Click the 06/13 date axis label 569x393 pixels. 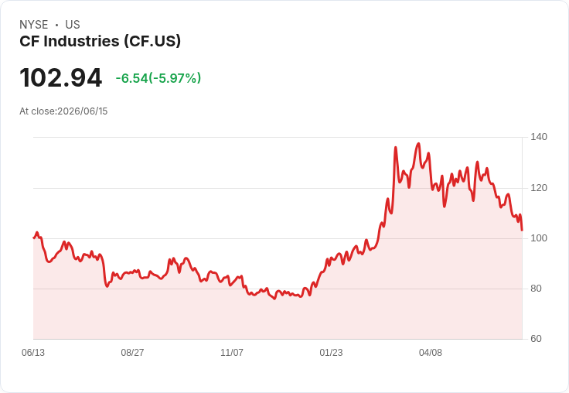coord(33,352)
